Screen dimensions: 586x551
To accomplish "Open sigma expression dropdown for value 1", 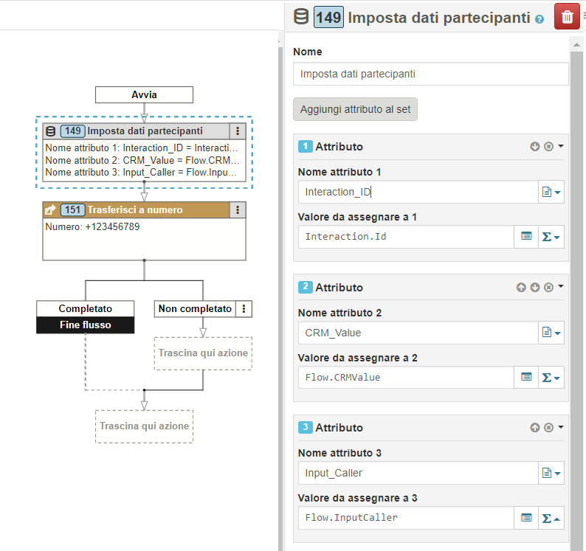I will click(x=551, y=237).
